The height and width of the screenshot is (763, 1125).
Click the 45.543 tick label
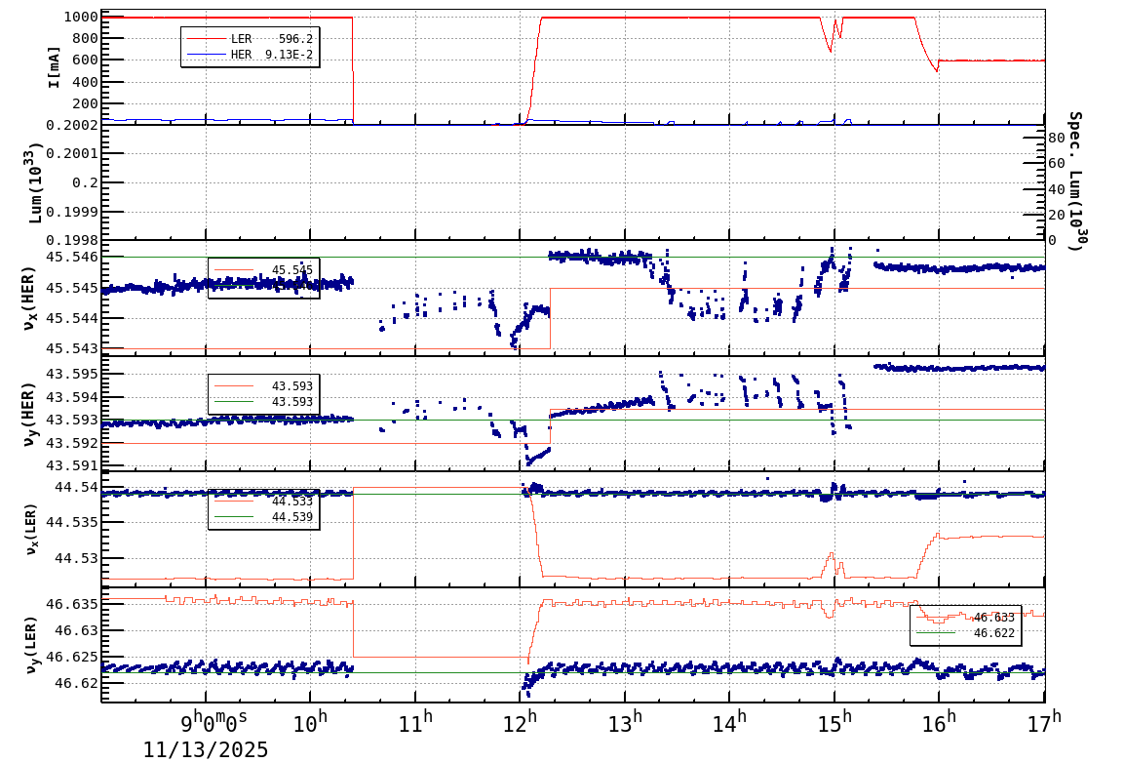[72, 349]
